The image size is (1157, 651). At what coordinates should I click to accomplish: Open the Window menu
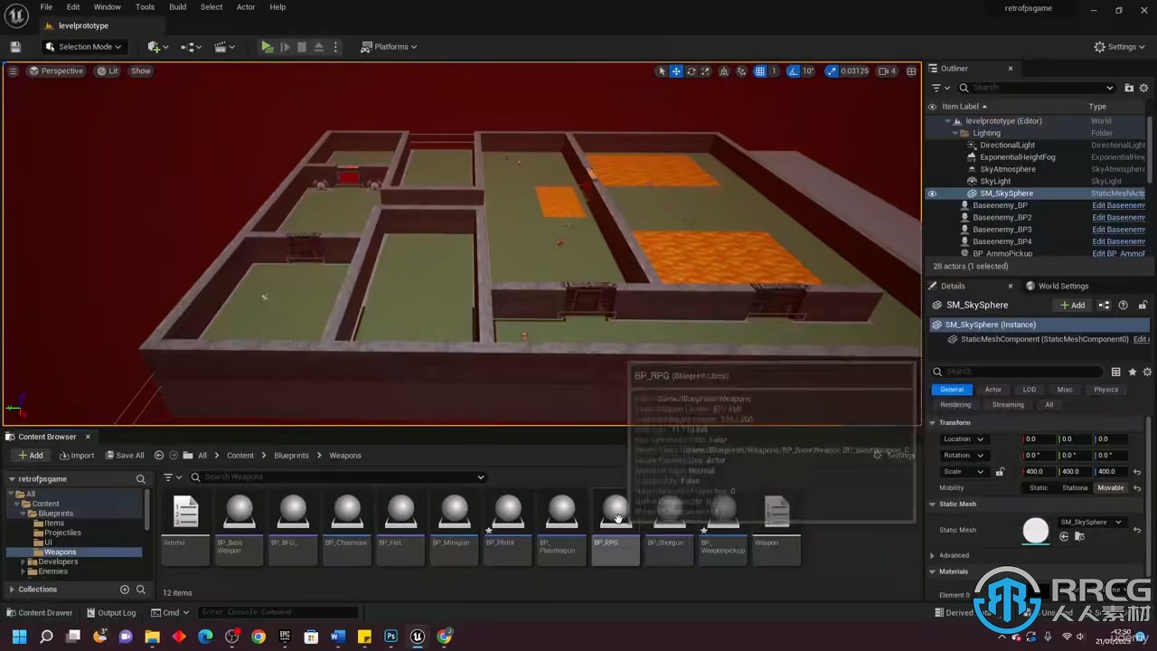(108, 7)
